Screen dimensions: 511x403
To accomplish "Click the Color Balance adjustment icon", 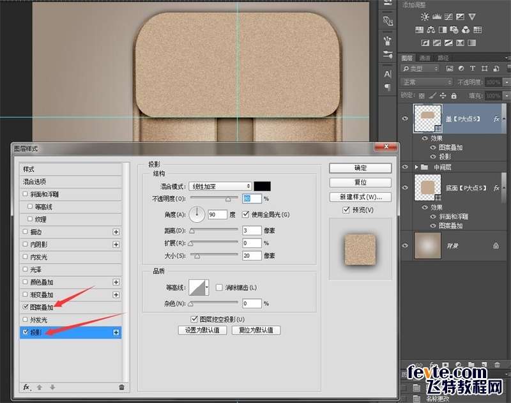I will (431, 29).
